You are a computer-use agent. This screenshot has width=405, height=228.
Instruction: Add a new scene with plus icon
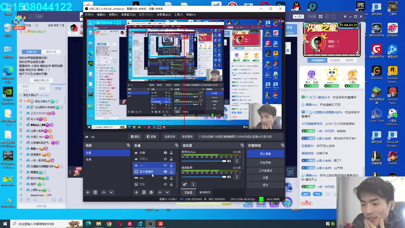click(88, 192)
